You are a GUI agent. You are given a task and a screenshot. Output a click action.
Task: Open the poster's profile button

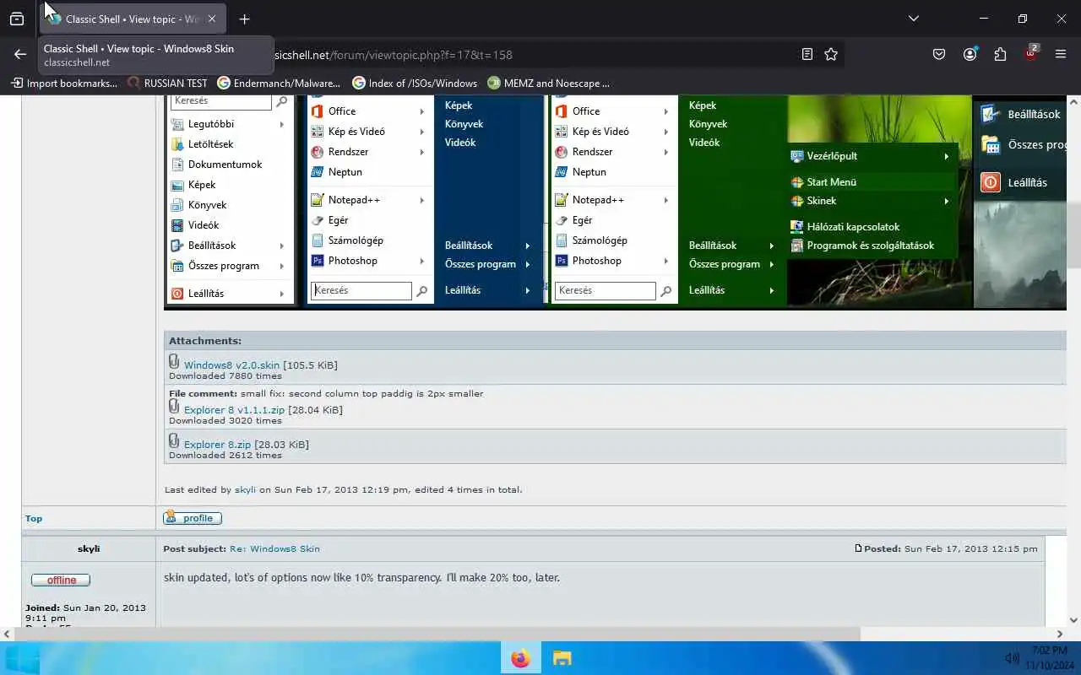[193, 517]
